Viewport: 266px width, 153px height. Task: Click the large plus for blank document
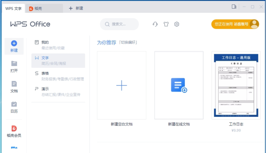click(x=121, y=85)
